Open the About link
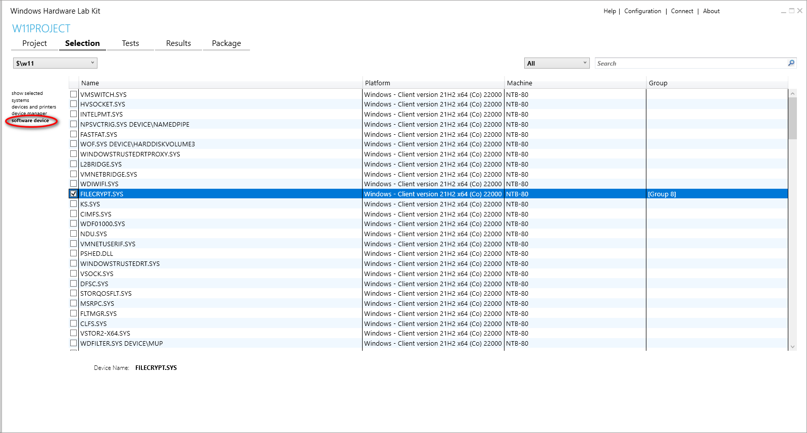Image resolution: width=807 pixels, height=433 pixels. [711, 11]
